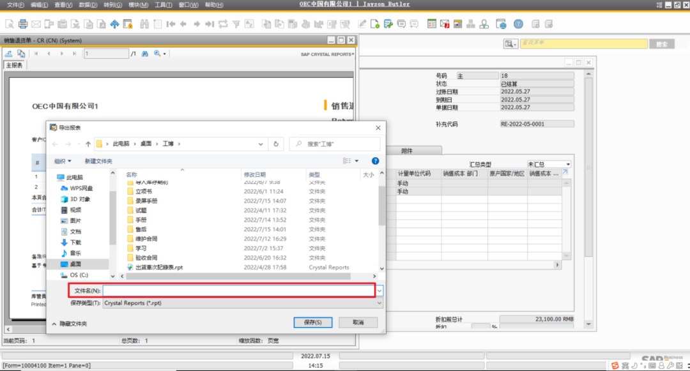Go to Next Record arrow icon

click(197, 24)
